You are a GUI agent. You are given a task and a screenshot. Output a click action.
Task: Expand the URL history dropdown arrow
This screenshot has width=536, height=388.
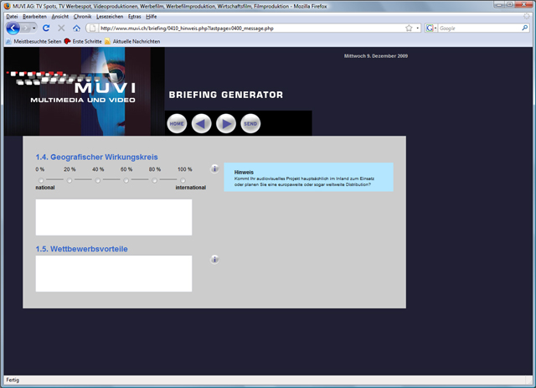pos(418,28)
